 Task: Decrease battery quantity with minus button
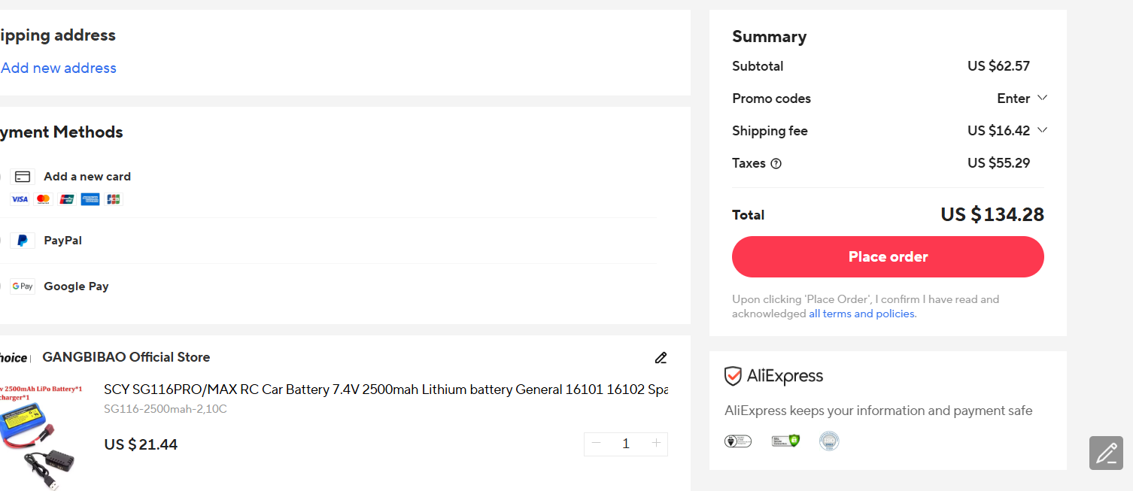[597, 444]
